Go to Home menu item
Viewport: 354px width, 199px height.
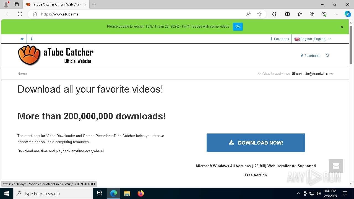pyautogui.click(x=22, y=74)
